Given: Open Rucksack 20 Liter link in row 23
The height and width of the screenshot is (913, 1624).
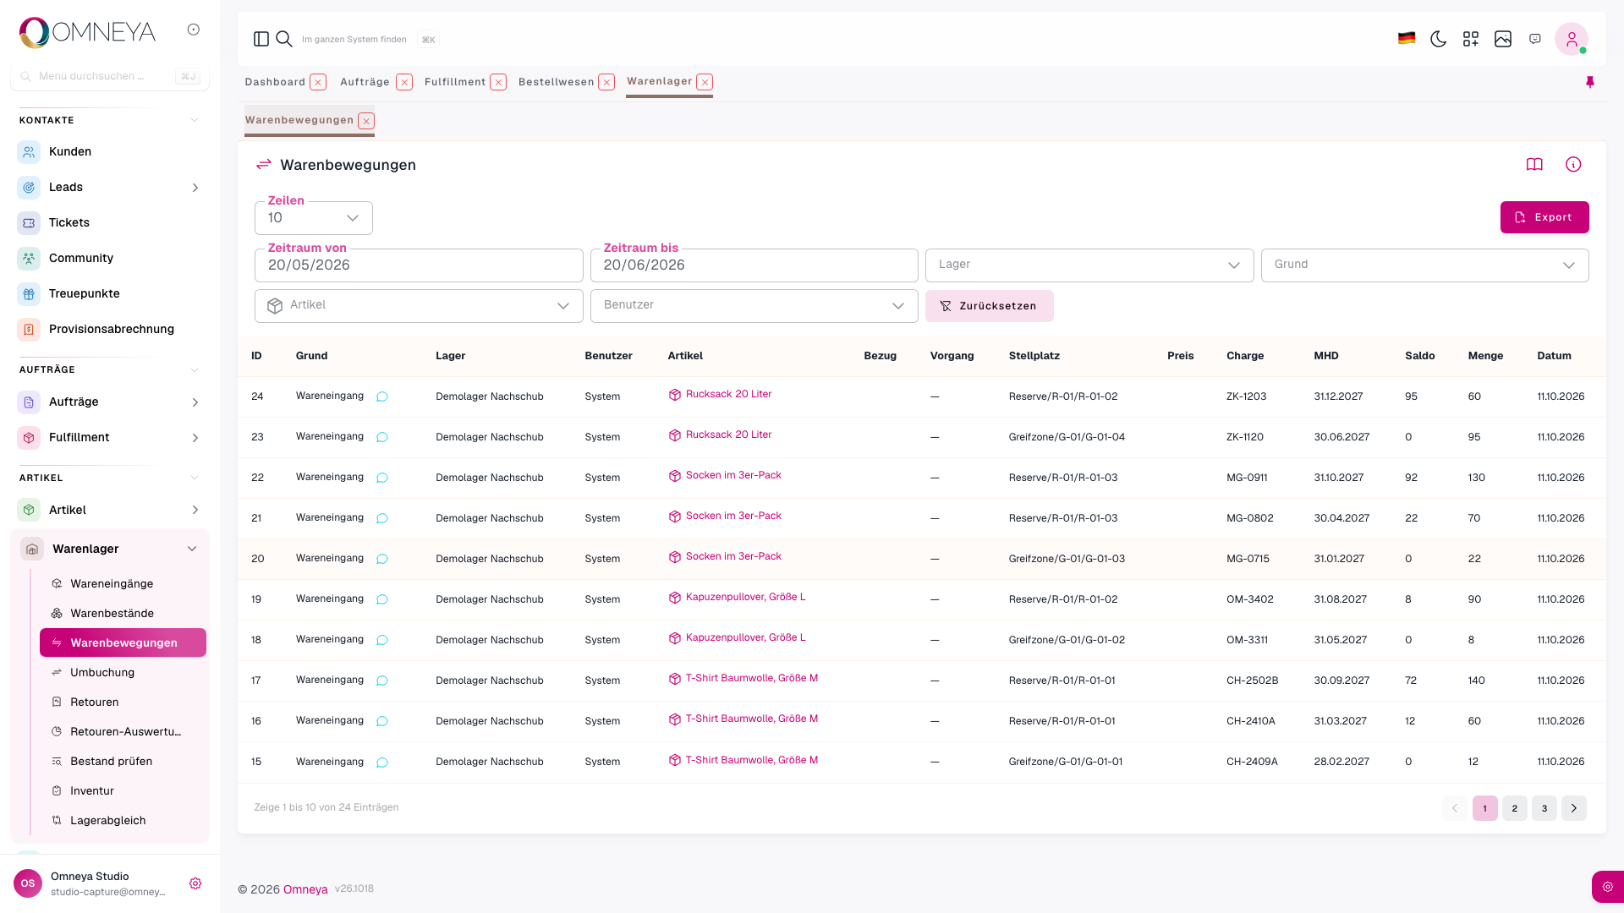Looking at the screenshot, I should click(x=728, y=435).
